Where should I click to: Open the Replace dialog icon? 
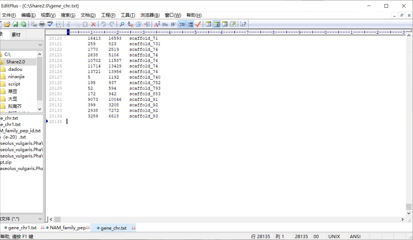130,24
